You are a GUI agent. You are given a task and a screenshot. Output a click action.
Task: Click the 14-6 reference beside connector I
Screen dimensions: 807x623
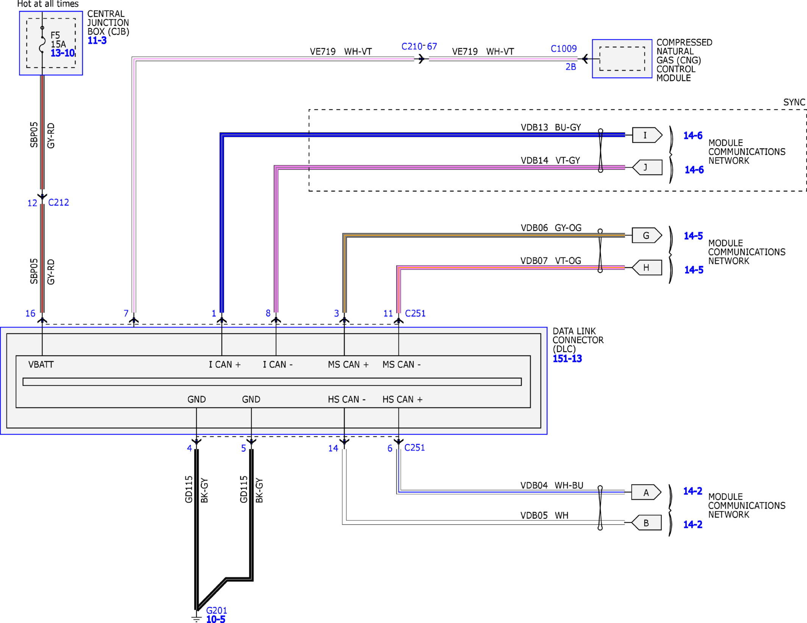click(693, 136)
